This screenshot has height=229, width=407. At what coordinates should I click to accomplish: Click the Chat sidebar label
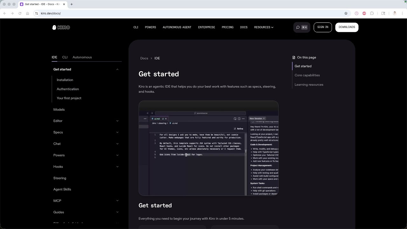coord(57,144)
